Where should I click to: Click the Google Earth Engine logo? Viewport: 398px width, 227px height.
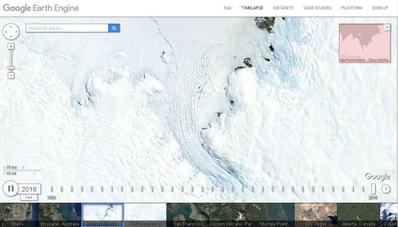41,8
